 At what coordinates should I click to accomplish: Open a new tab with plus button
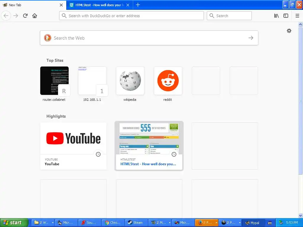(138, 5)
